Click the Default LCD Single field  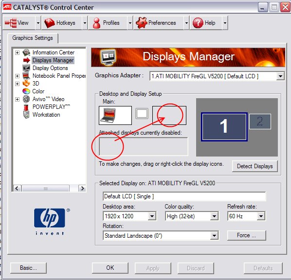tap(184, 196)
